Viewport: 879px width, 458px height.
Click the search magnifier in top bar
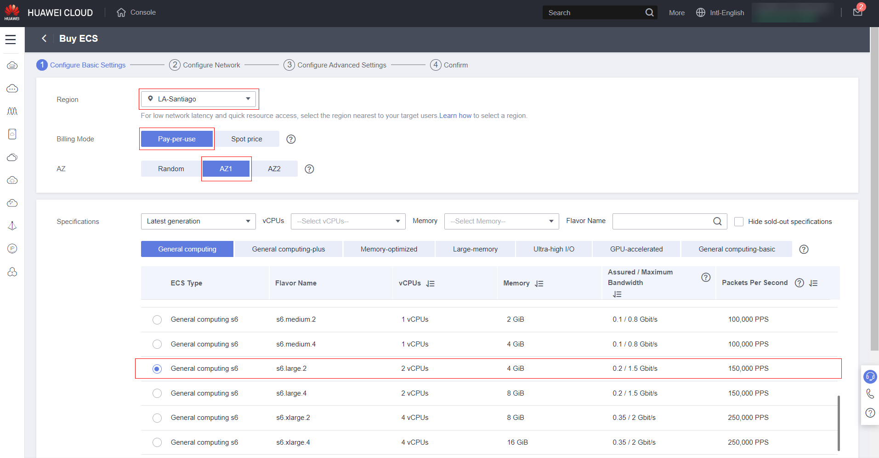click(649, 13)
